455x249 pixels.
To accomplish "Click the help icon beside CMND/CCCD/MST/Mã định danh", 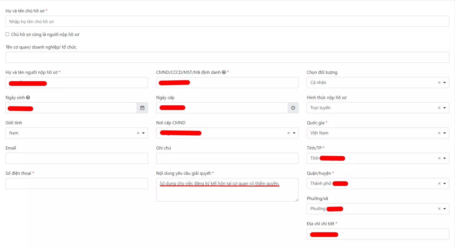I will click(x=224, y=72).
